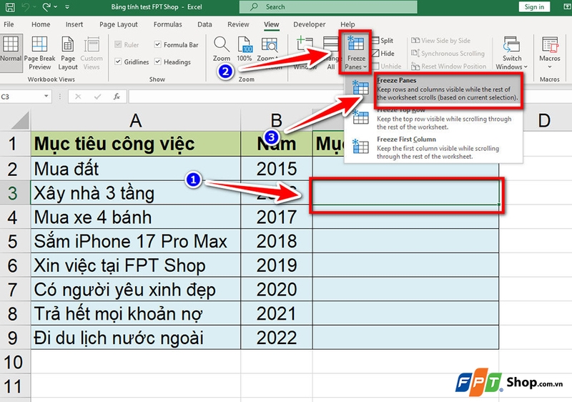Select column A header

coord(136,120)
